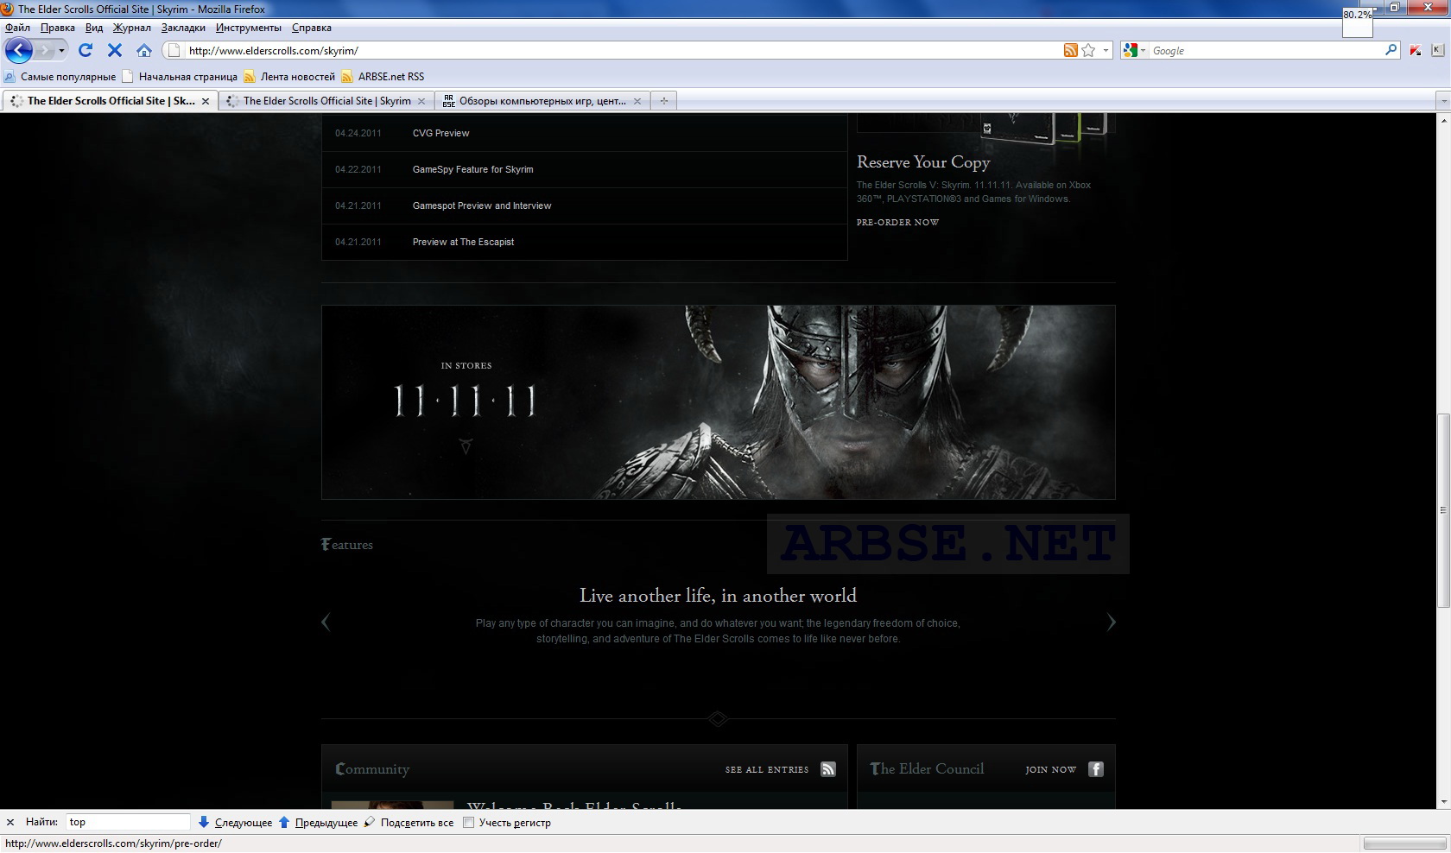1451x853 pixels.
Task: Open the Журнал menu
Action: click(132, 28)
